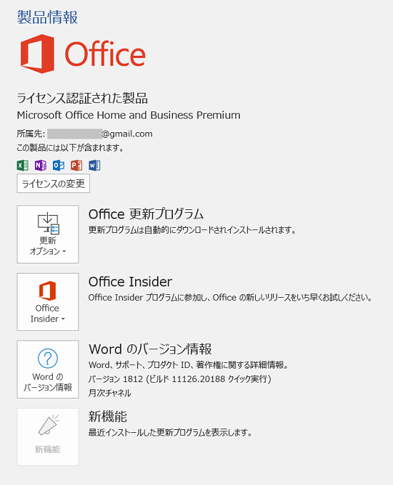Open ライセンスの変更 button
This screenshot has height=485, width=393.
pos(53,184)
